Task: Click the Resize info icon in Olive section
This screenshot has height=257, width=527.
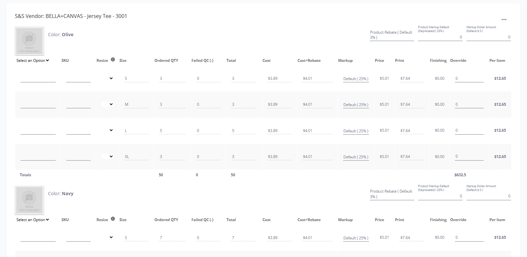Action: click(113, 60)
